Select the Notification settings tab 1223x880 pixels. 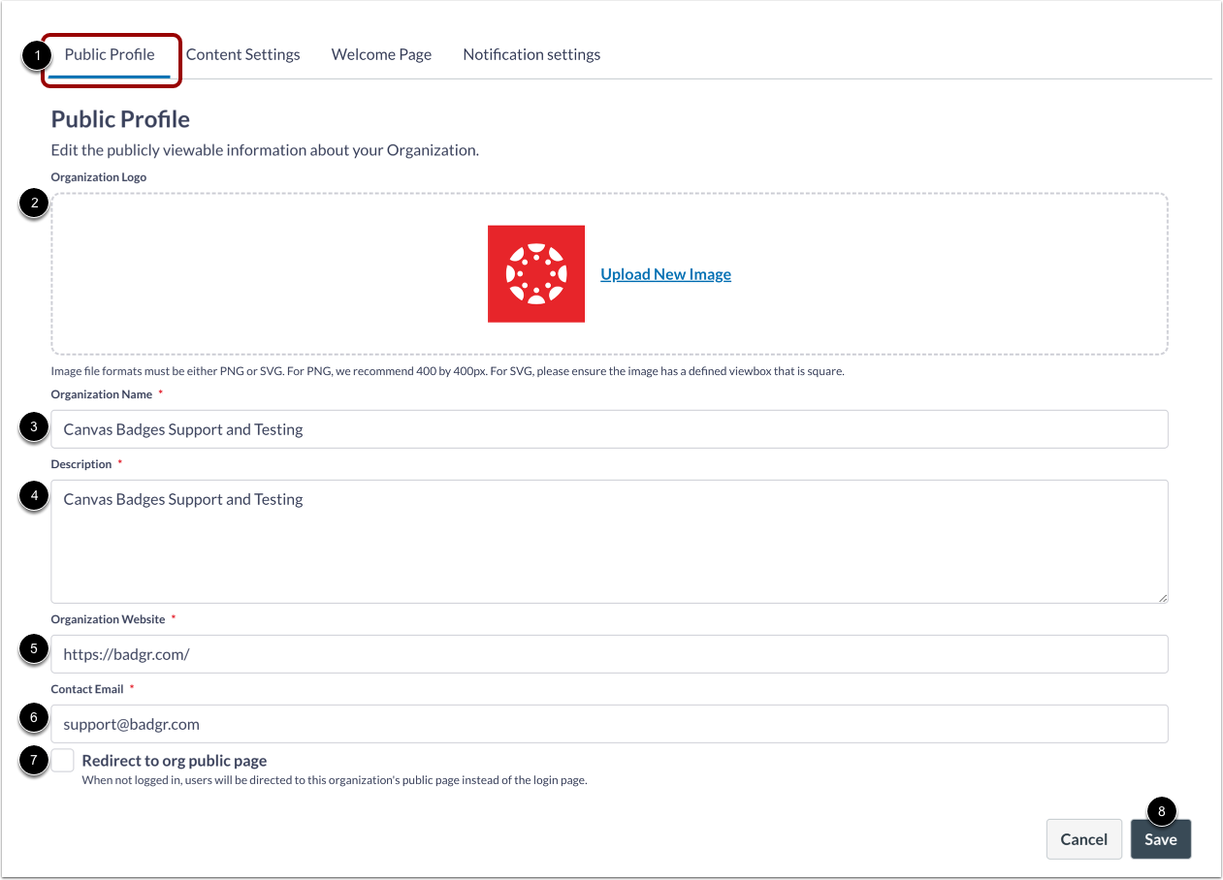tap(531, 54)
